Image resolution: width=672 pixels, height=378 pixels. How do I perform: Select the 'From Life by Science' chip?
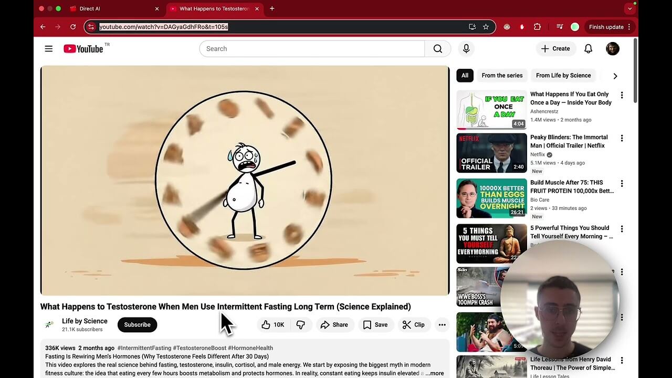pos(563,76)
